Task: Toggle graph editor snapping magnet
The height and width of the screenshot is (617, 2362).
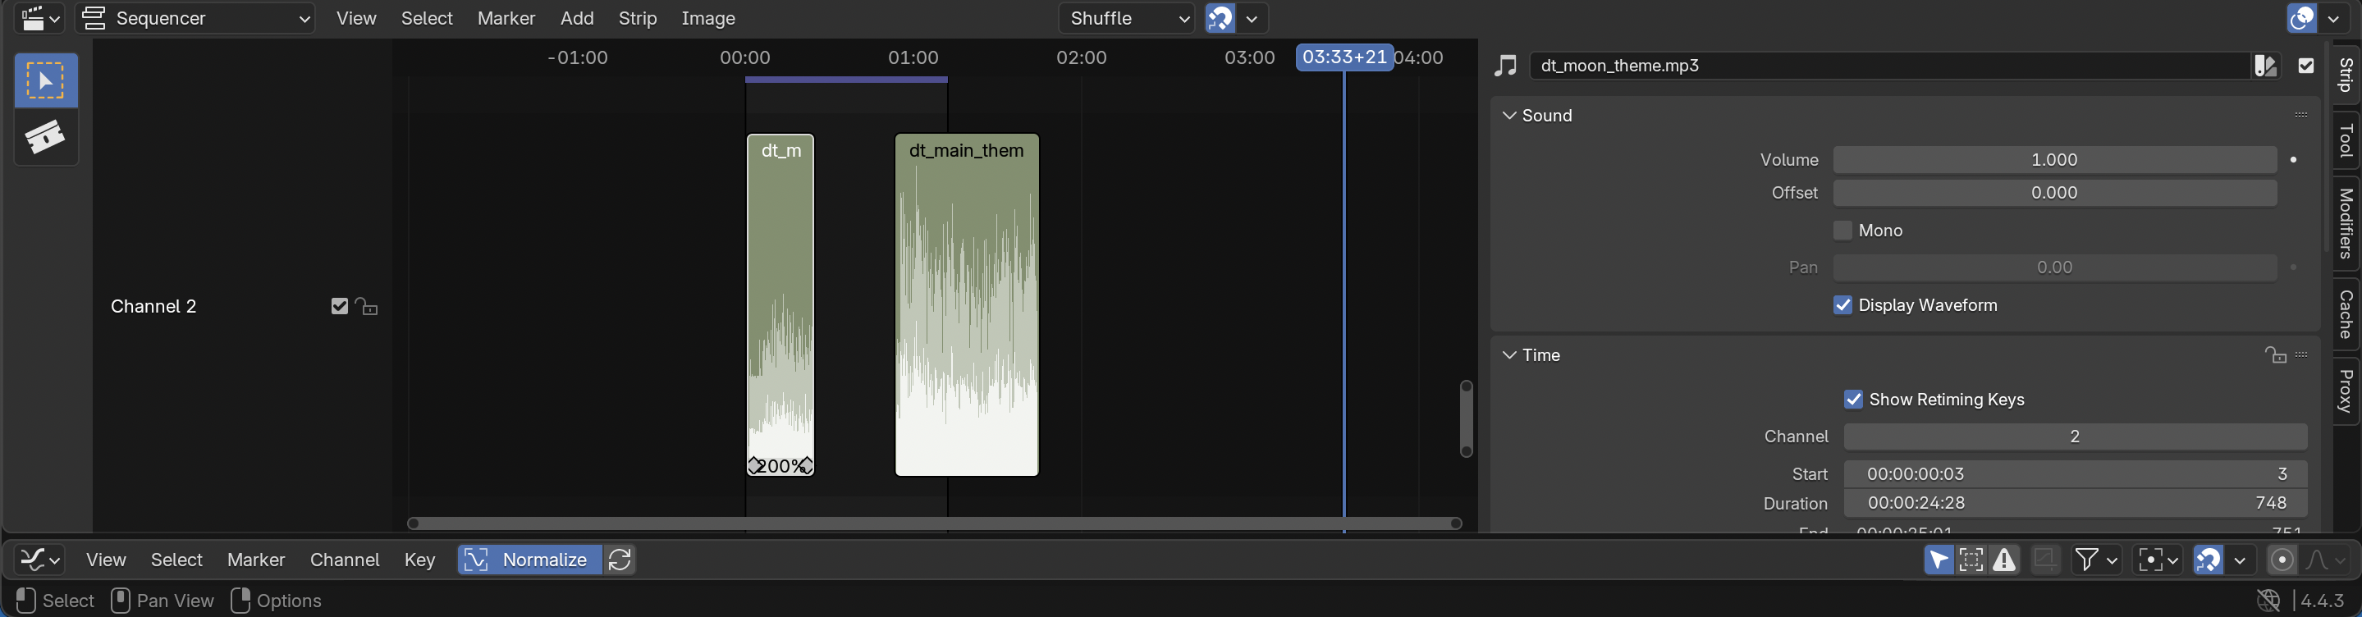Action: [2208, 560]
